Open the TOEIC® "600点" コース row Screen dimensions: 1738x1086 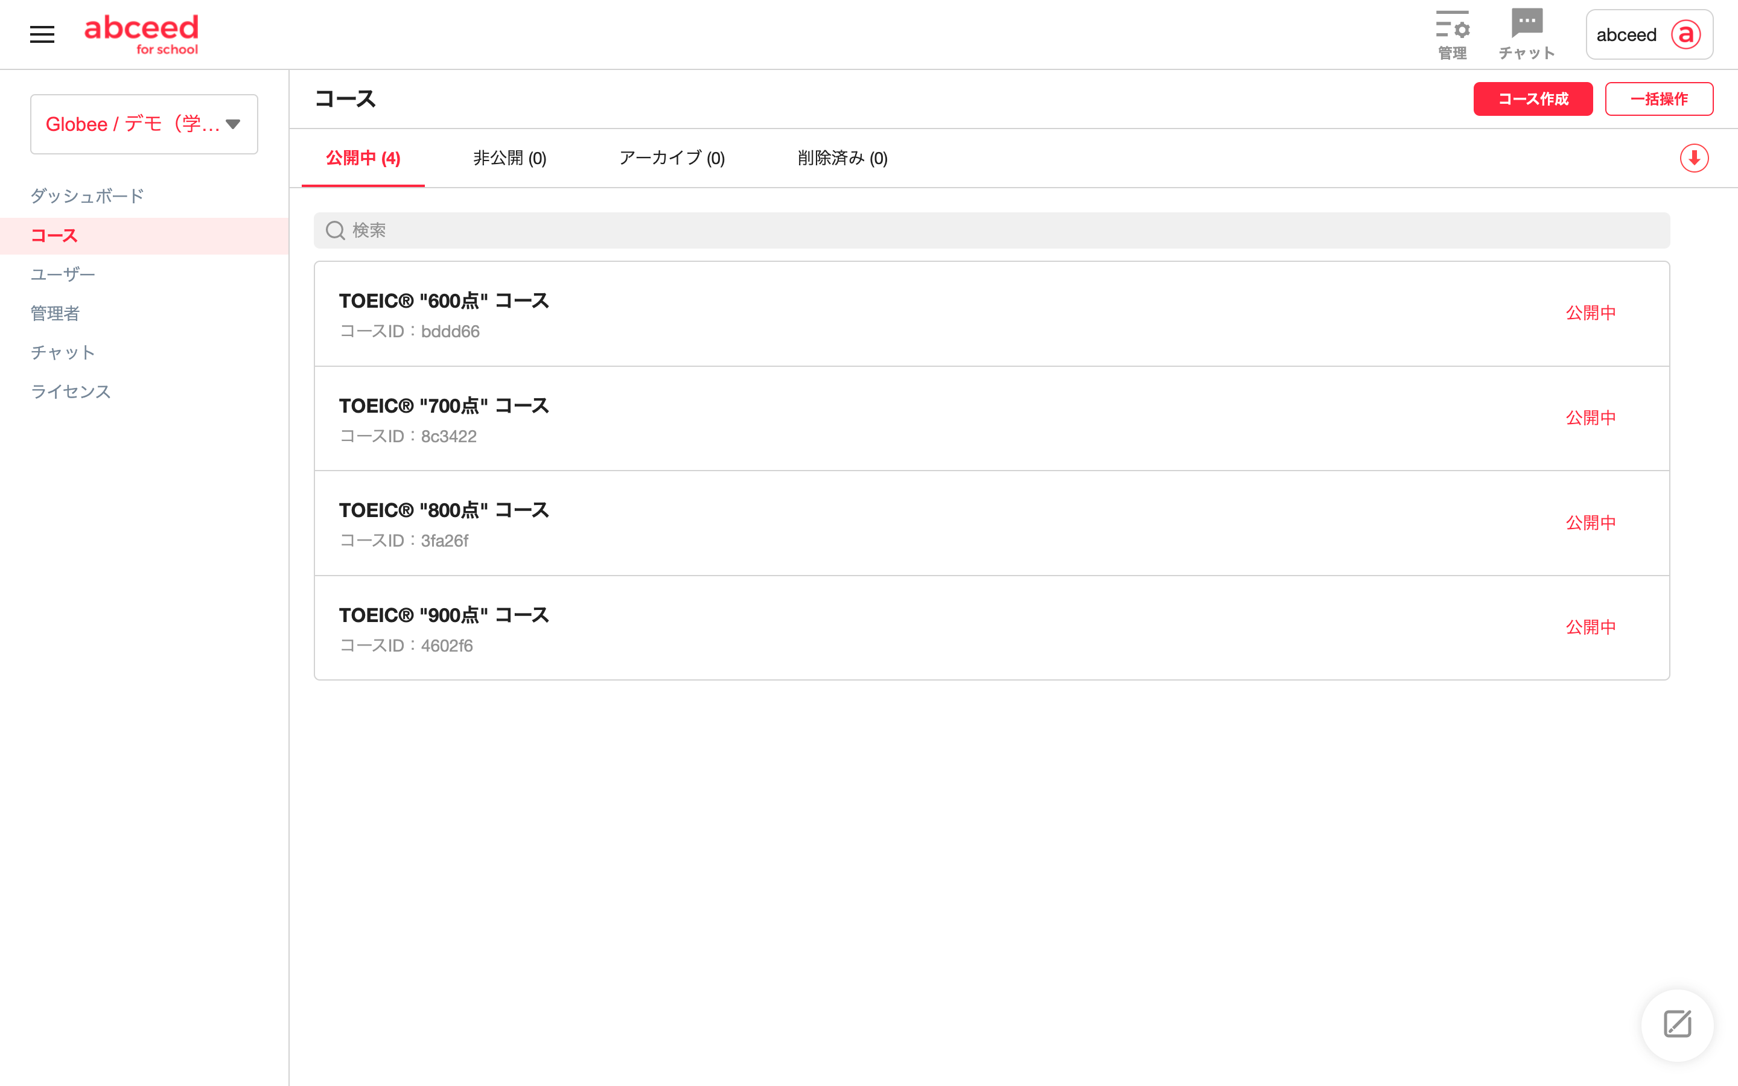992,314
